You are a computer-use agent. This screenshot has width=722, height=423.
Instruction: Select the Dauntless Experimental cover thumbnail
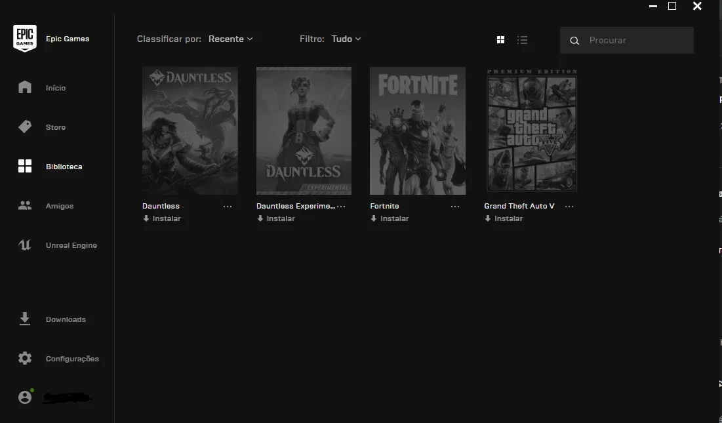[x=304, y=131]
